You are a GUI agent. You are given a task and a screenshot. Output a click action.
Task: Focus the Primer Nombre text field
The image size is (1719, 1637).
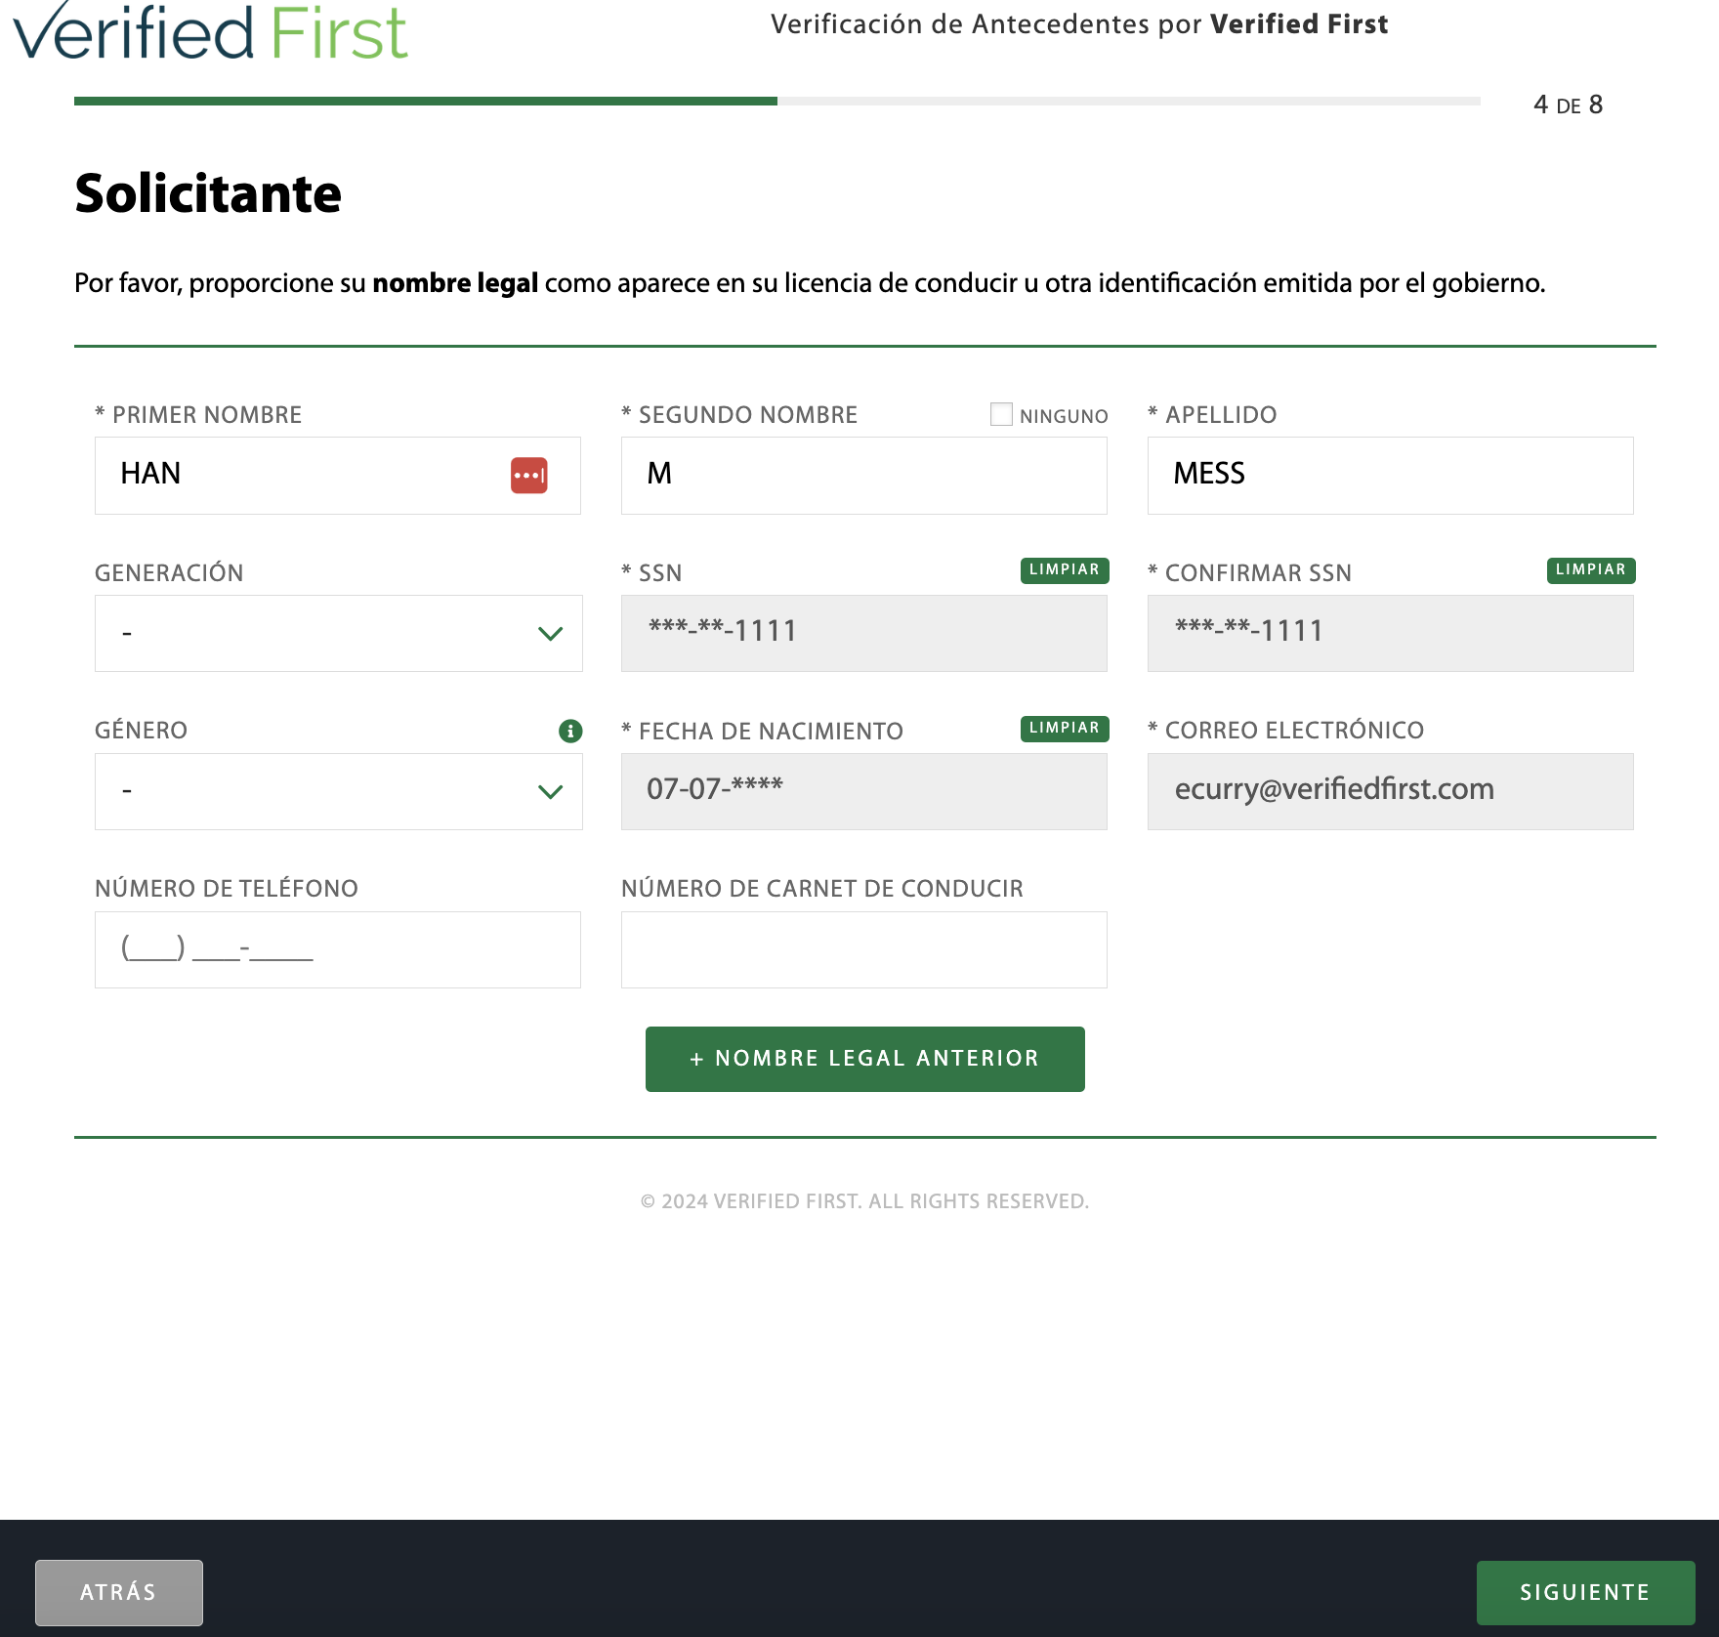click(303, 476)
